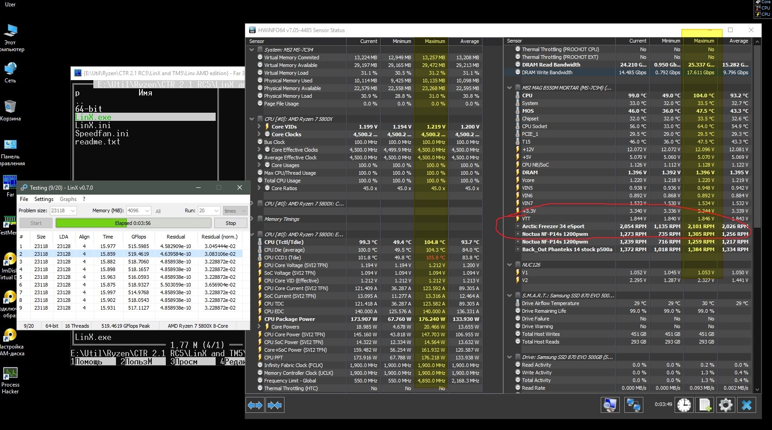The width and height of the screenshot is (772, 430).
Task: Open the HWiNFO summary monitor icon
Action: pyautogui.click(x=610, y=405)
